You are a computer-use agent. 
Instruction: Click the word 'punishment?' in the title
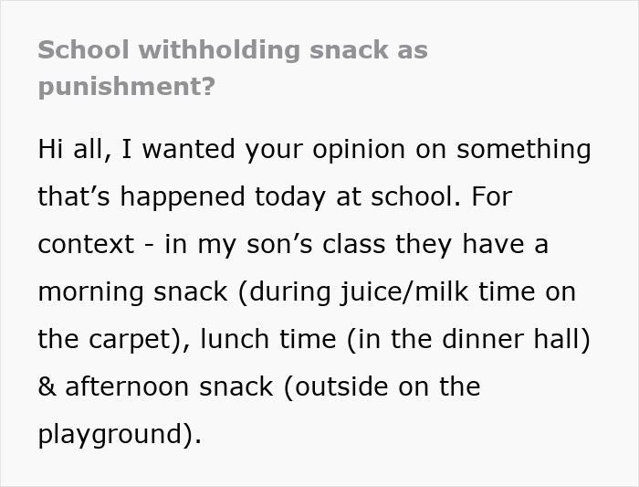(x=126, y=88)
